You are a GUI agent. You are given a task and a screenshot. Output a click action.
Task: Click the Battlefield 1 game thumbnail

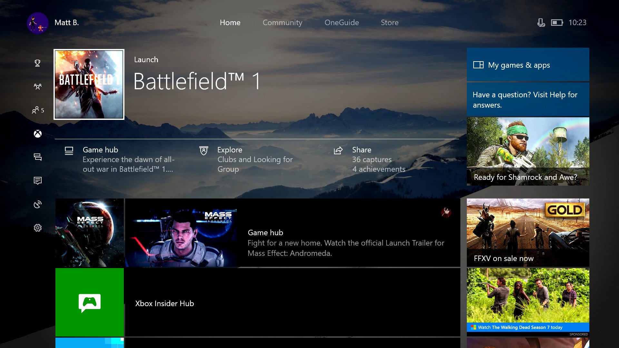coord(89,84)
